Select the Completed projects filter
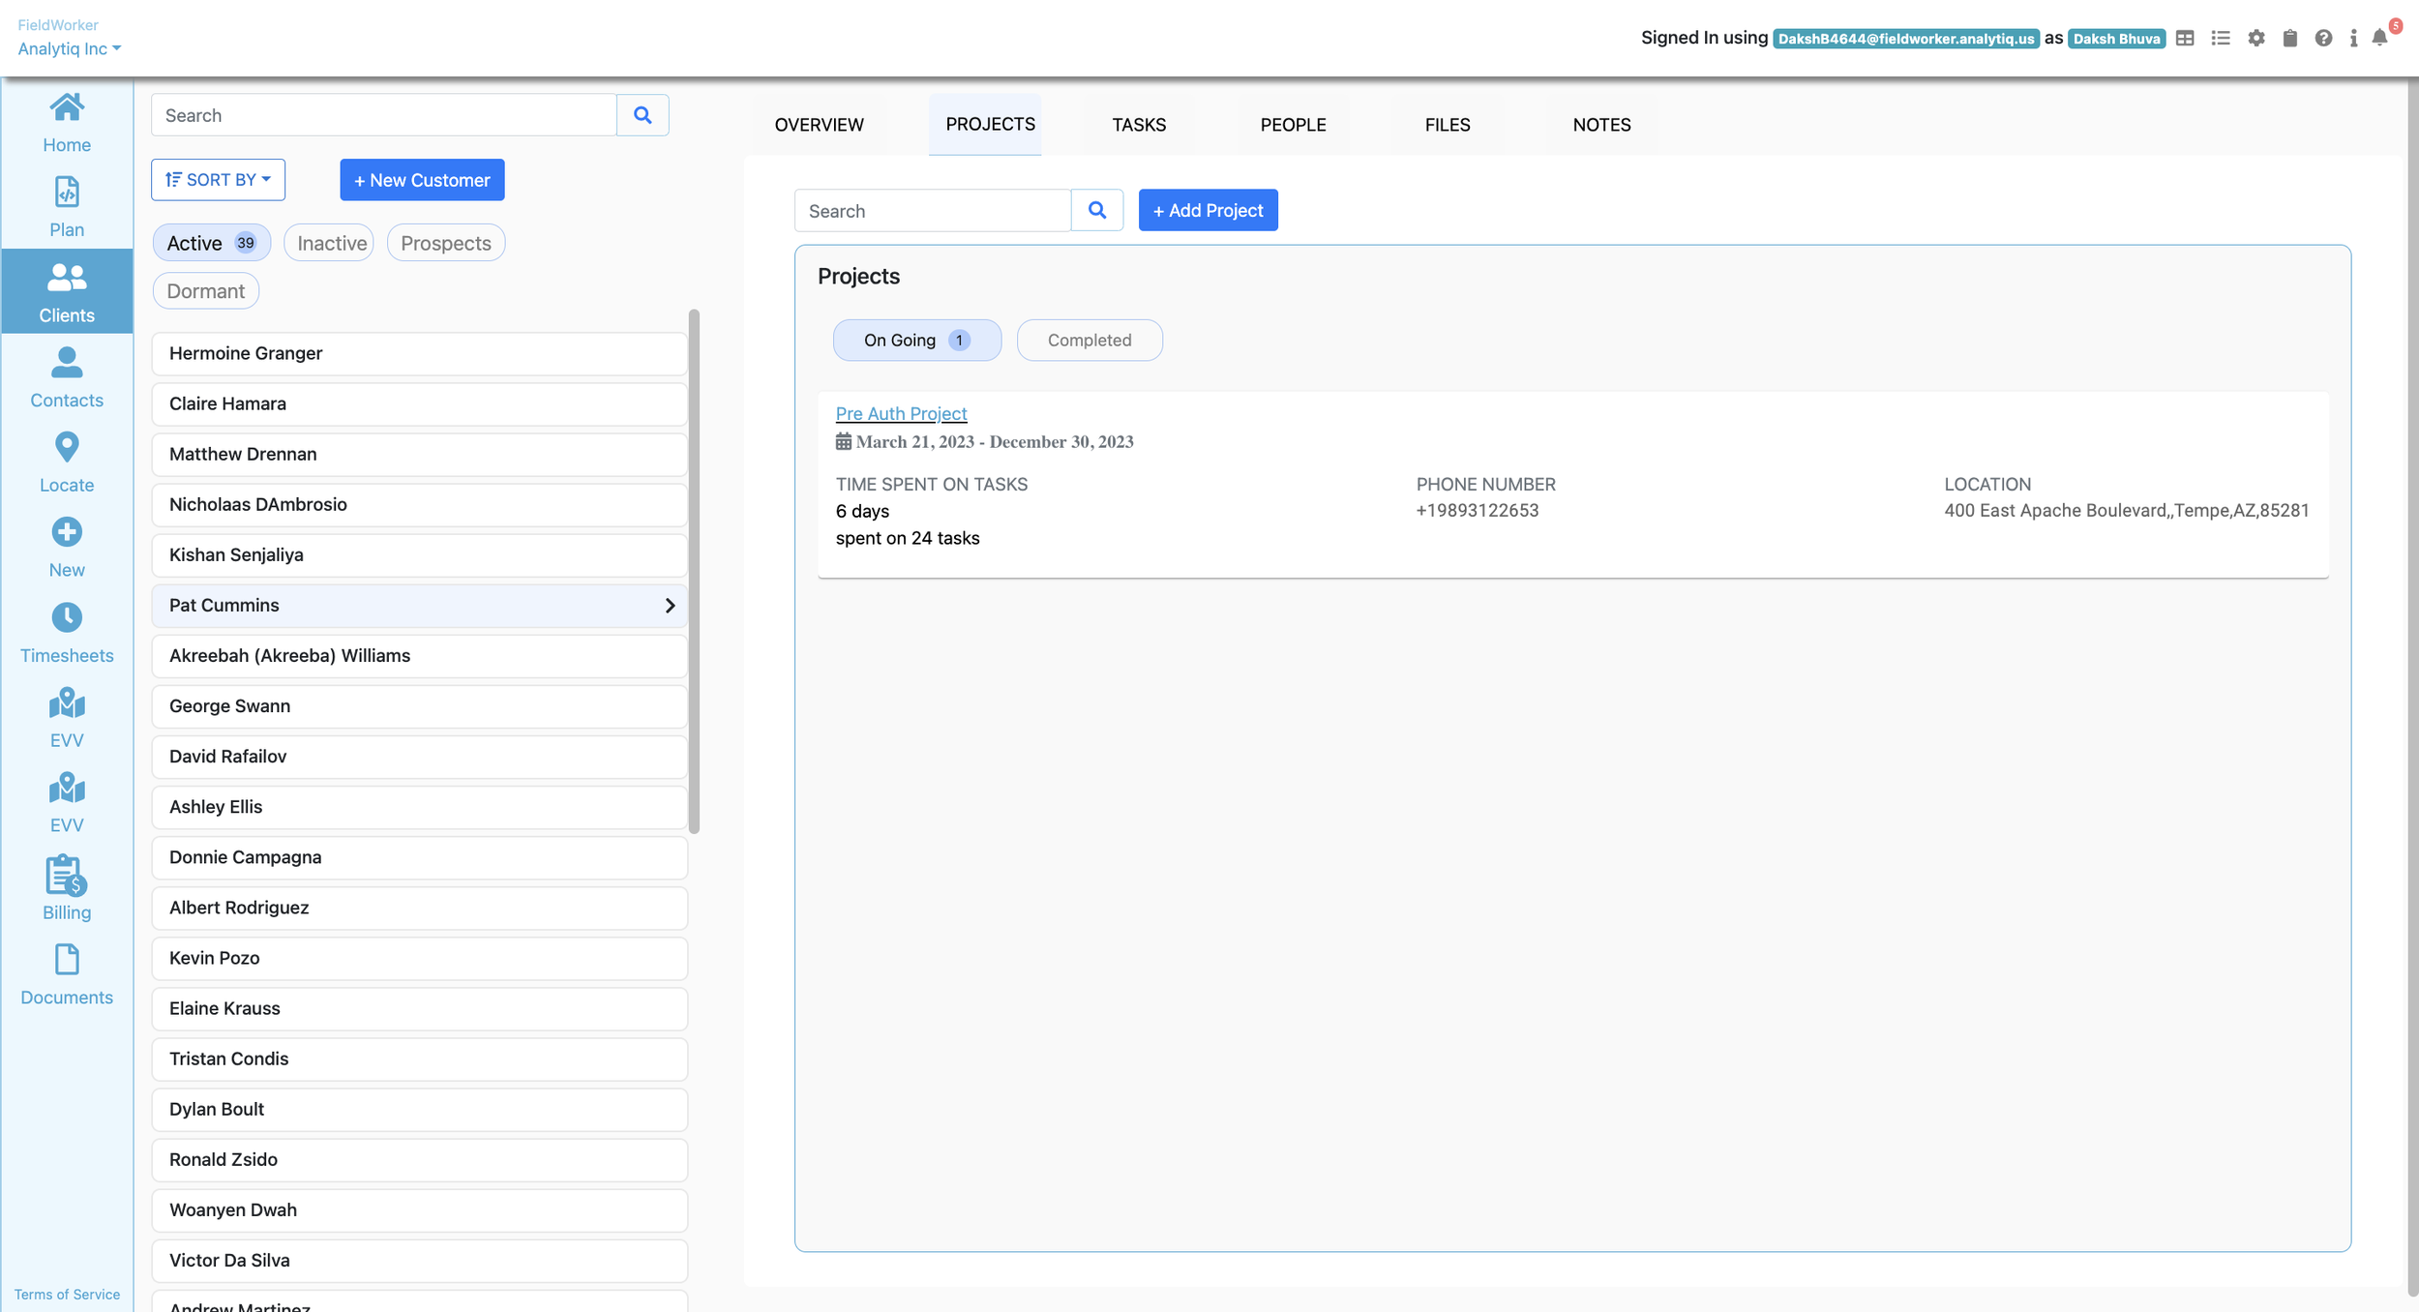 pos(1089,341)
